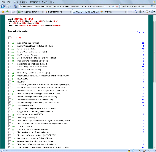Click Netherlands Seismic Network label
Image resolution: width=156 pixels, height=152 pixels.
click(x=37, y=135)
